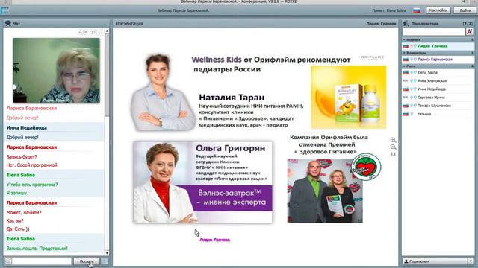The image size is (478, 268).
Task: Toggle microphone icons for Elena Salina
Action: pyautogui.click(x=413, y=73)
